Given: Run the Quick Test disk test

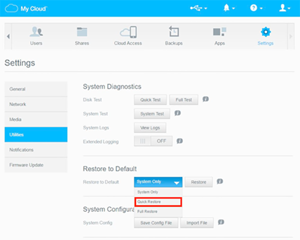Looking at the screenshot, I should click(x=150, y=100).
